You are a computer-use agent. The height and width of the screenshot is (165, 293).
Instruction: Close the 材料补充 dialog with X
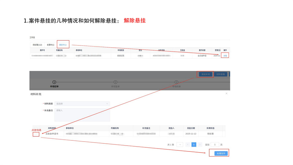[x=226, y=93]
